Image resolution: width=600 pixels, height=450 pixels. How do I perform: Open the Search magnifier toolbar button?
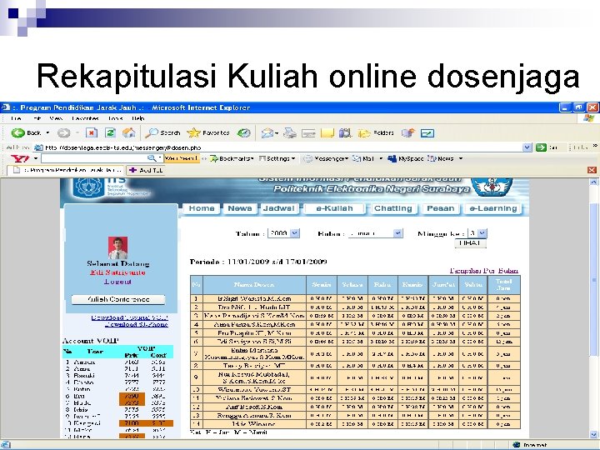coord(162,132)
